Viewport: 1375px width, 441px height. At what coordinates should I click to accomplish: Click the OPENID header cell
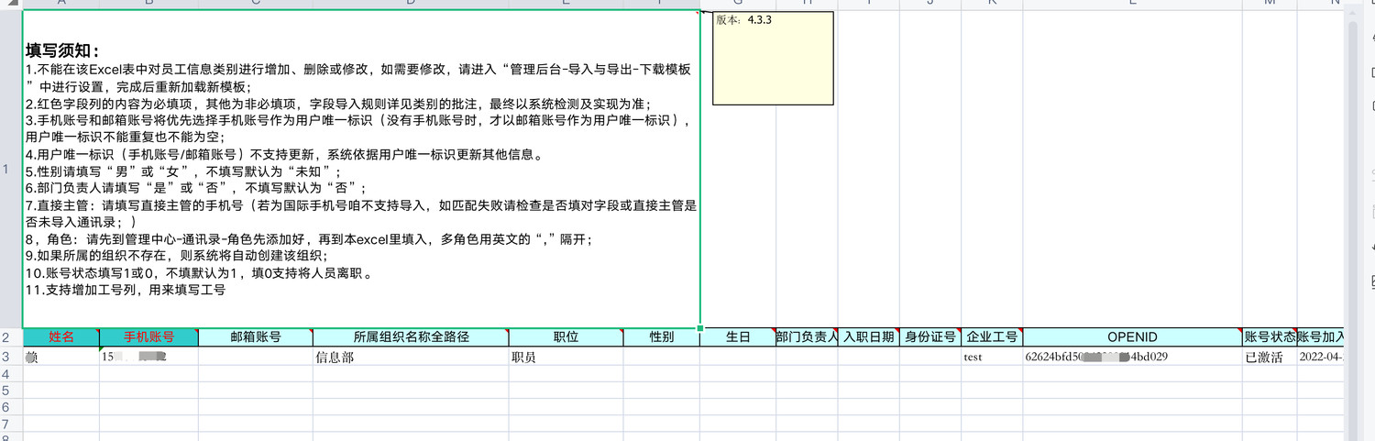(1131, 337)
